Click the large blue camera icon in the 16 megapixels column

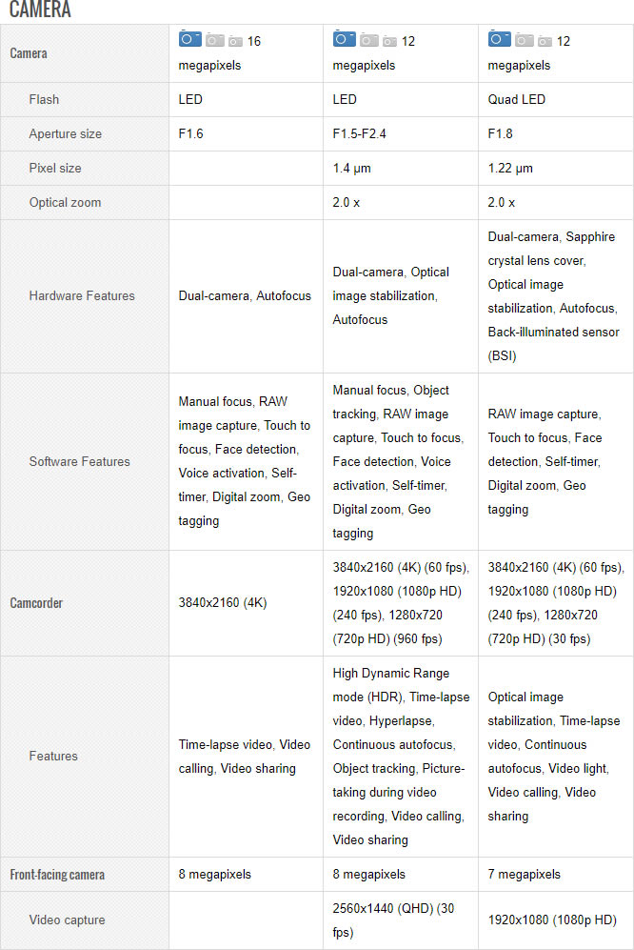(190, 39)
